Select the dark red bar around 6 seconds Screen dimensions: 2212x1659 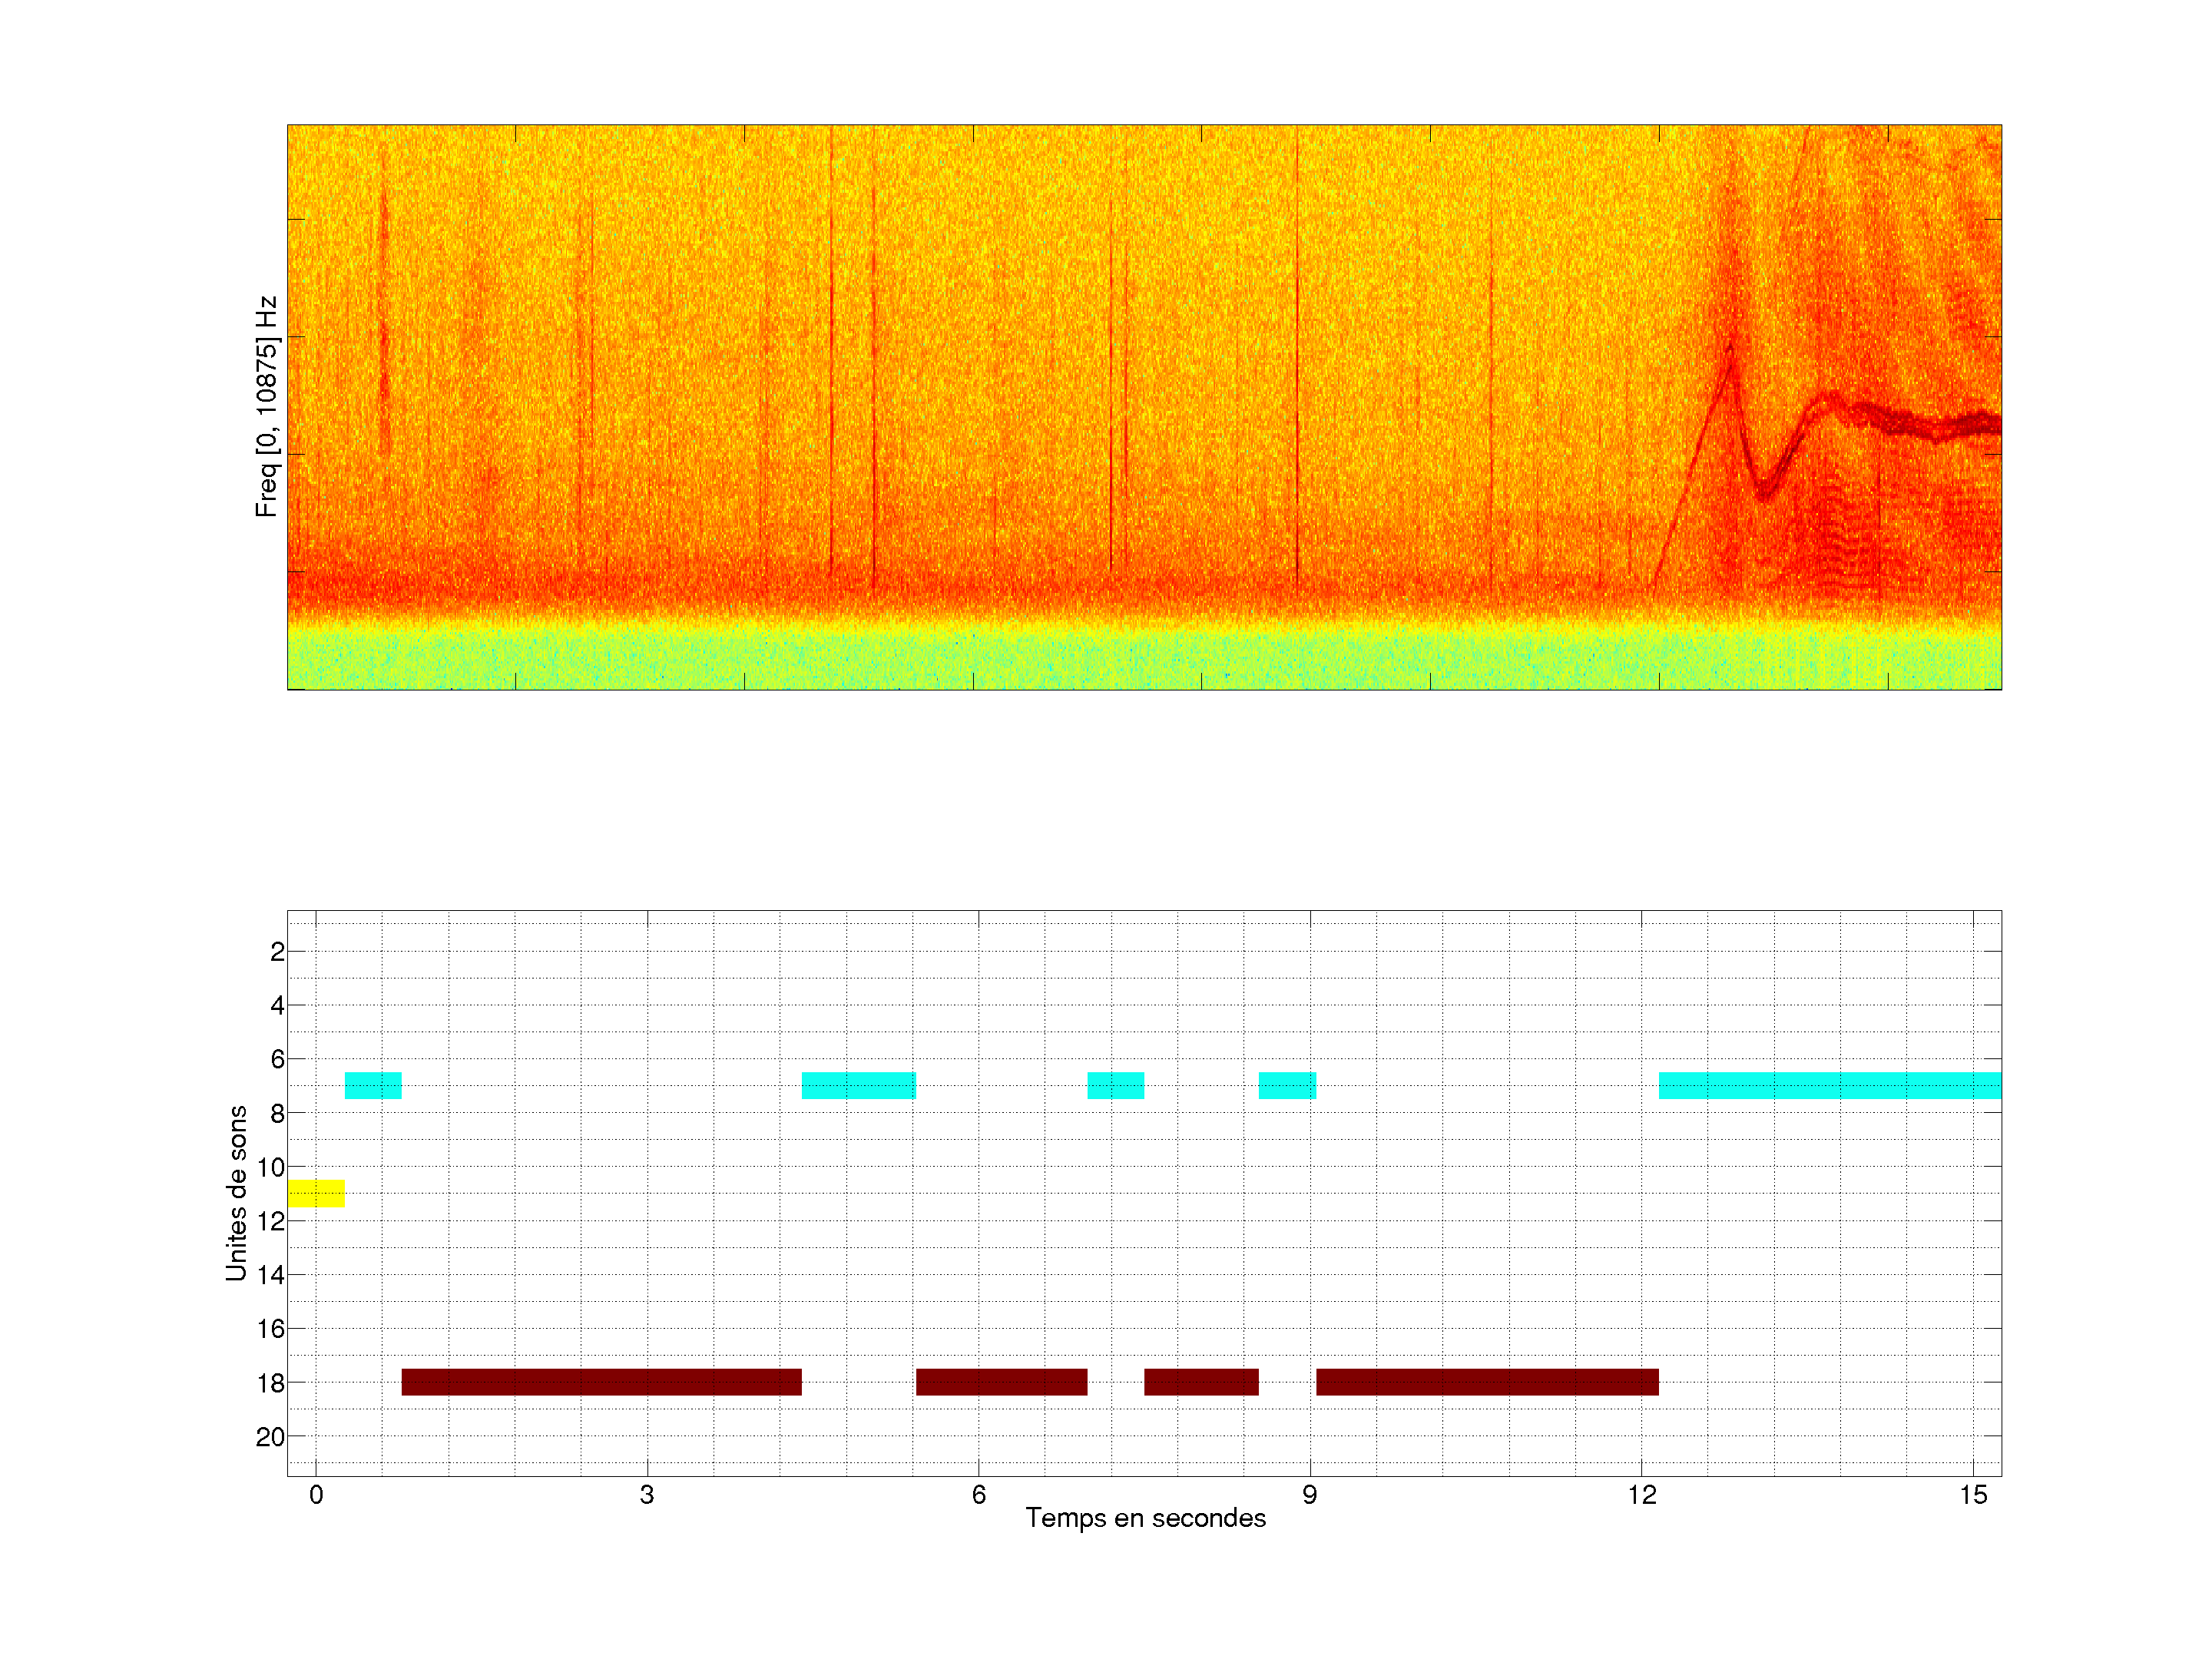[1001, 1382]
